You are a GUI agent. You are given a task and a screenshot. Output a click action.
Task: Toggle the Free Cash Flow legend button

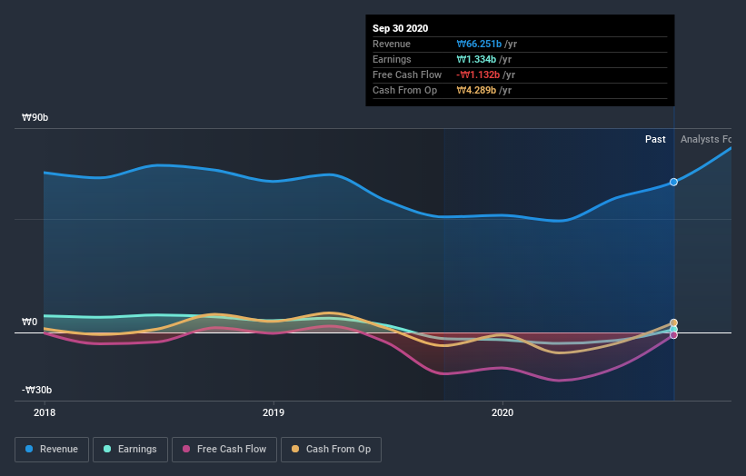coord(224,450)
